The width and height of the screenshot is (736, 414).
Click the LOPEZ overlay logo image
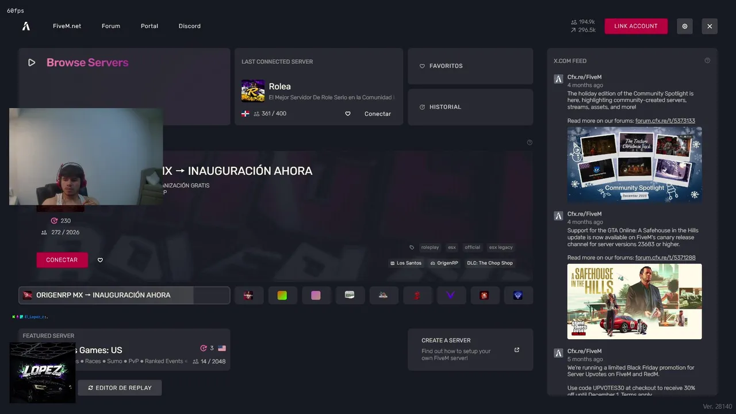tap(43, 373)
